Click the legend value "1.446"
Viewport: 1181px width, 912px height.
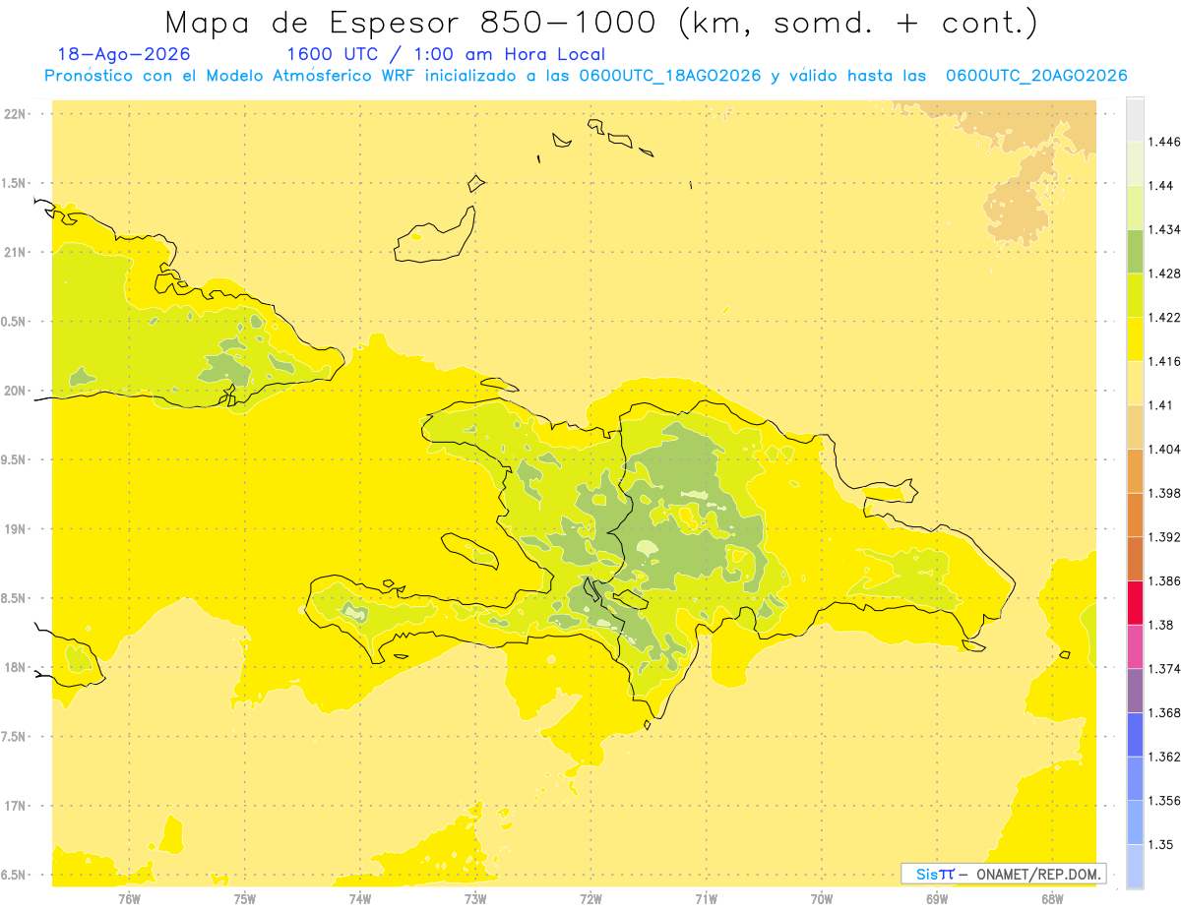pos(1164,142)
